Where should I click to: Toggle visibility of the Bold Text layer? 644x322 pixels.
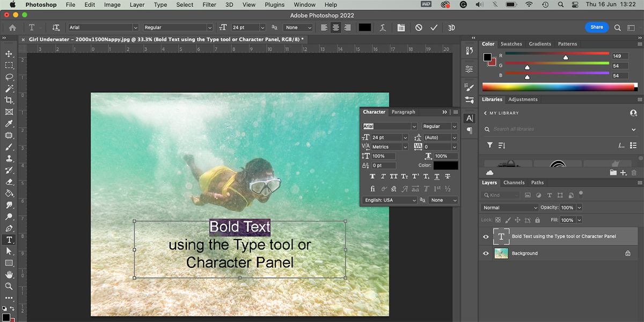[x=486, y=236]
